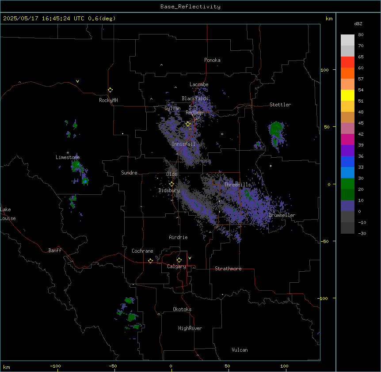Click the 100 tick on right km axis
The height and width of the screenshot is (372, 381).
click(325, 70)
